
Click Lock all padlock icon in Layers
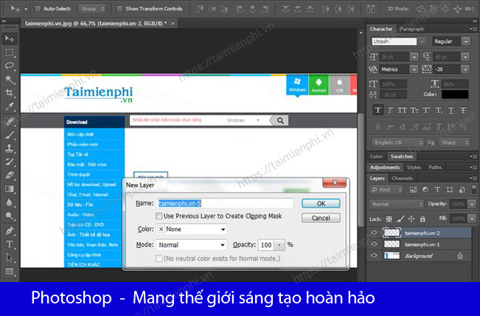422,219
